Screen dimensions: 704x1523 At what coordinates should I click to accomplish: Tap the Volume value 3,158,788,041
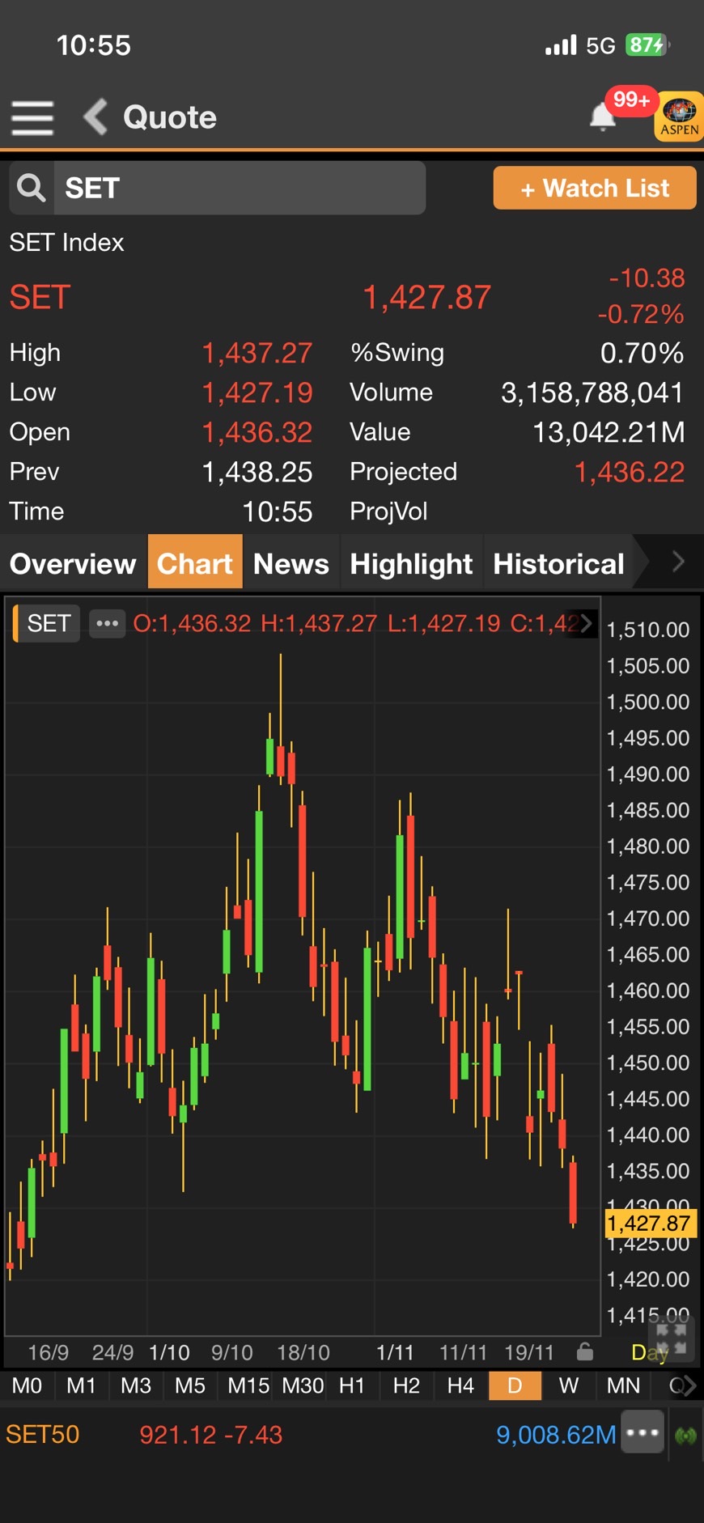(592, 392)
